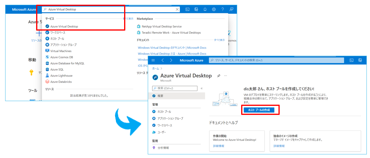This screenshot has height=158, width=370.
Task: Open Windows Virtual Desktop とは link
Action: 172,54
